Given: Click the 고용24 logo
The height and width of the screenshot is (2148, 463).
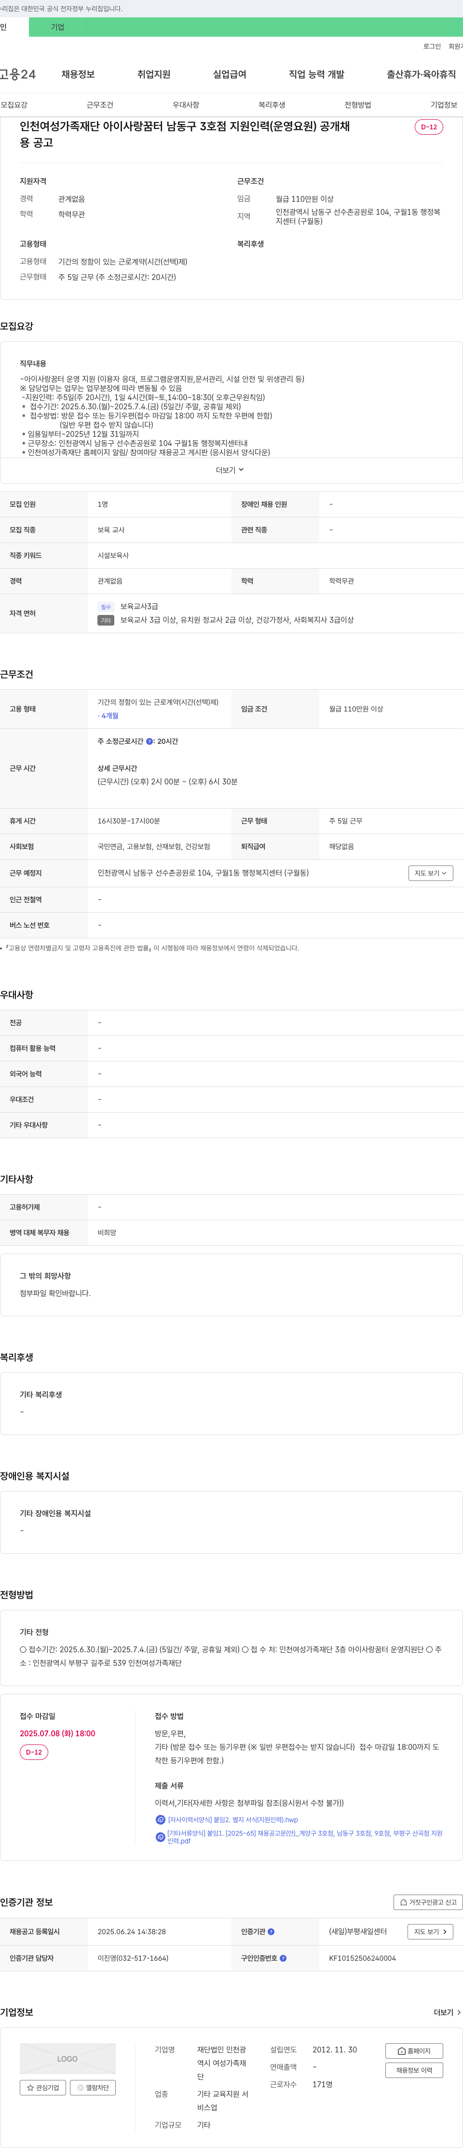Looking at the screenshot, I should coord(17,74).
